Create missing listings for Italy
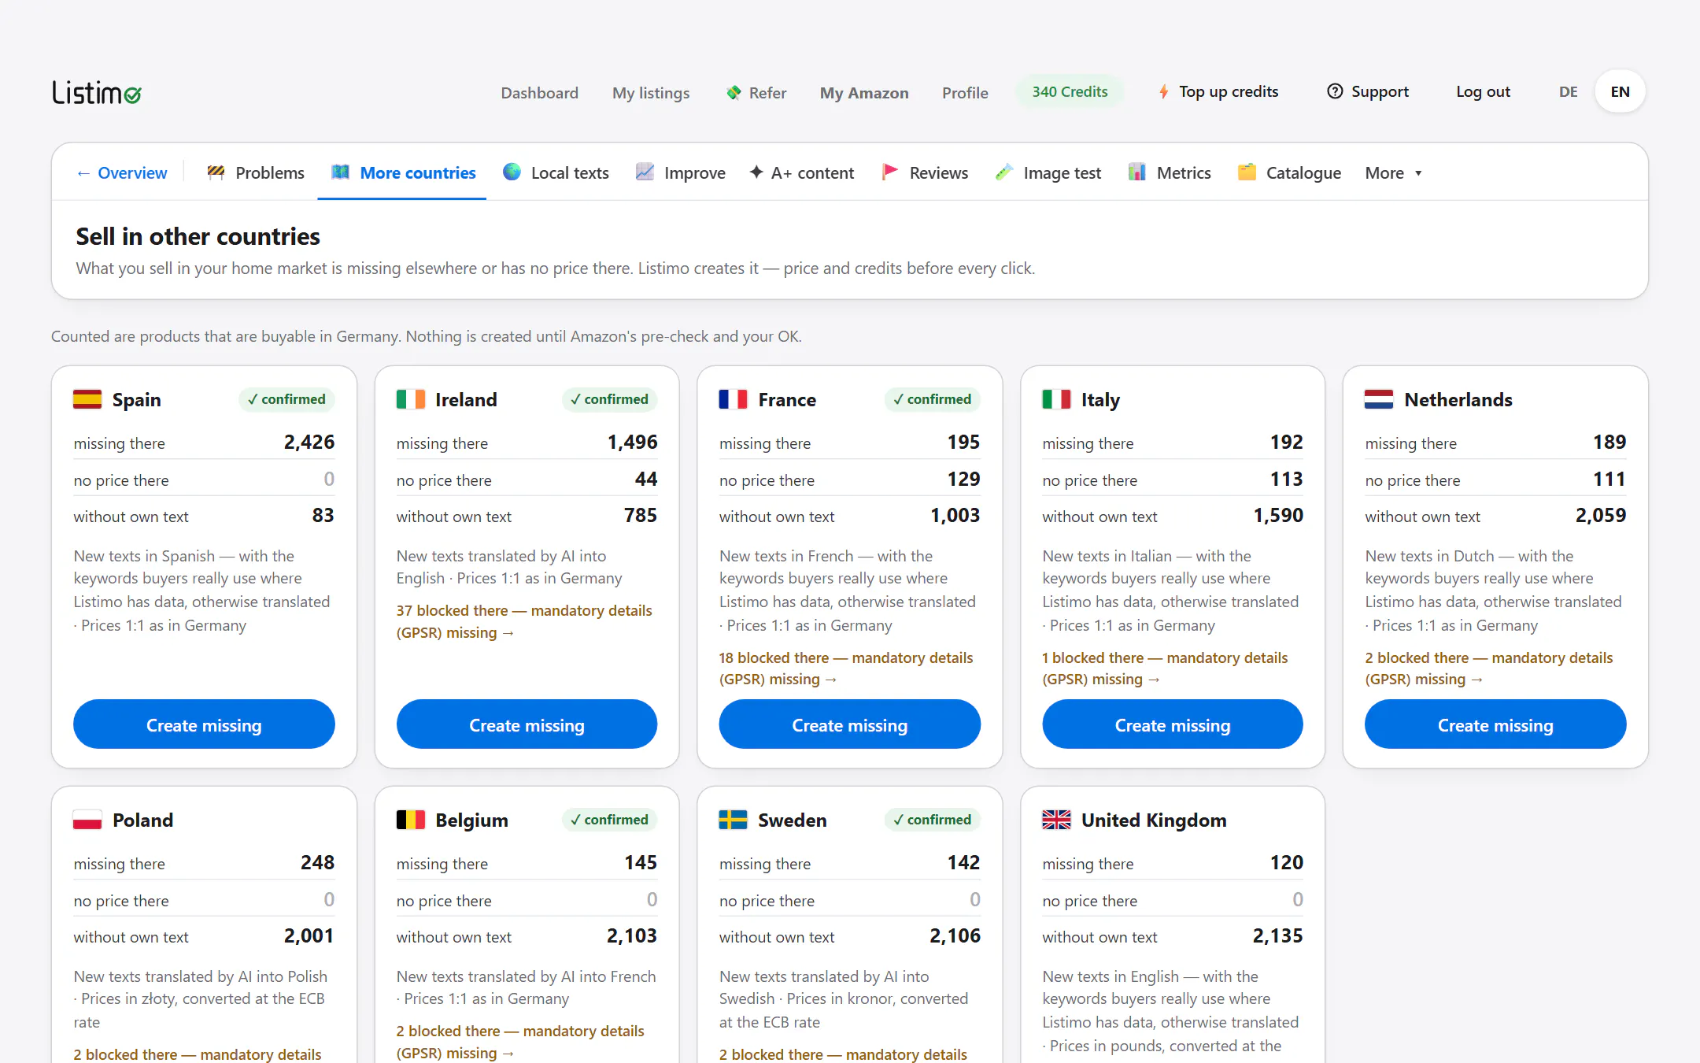This screenshot has height=1063, width=1700. tap(1173, 724)
